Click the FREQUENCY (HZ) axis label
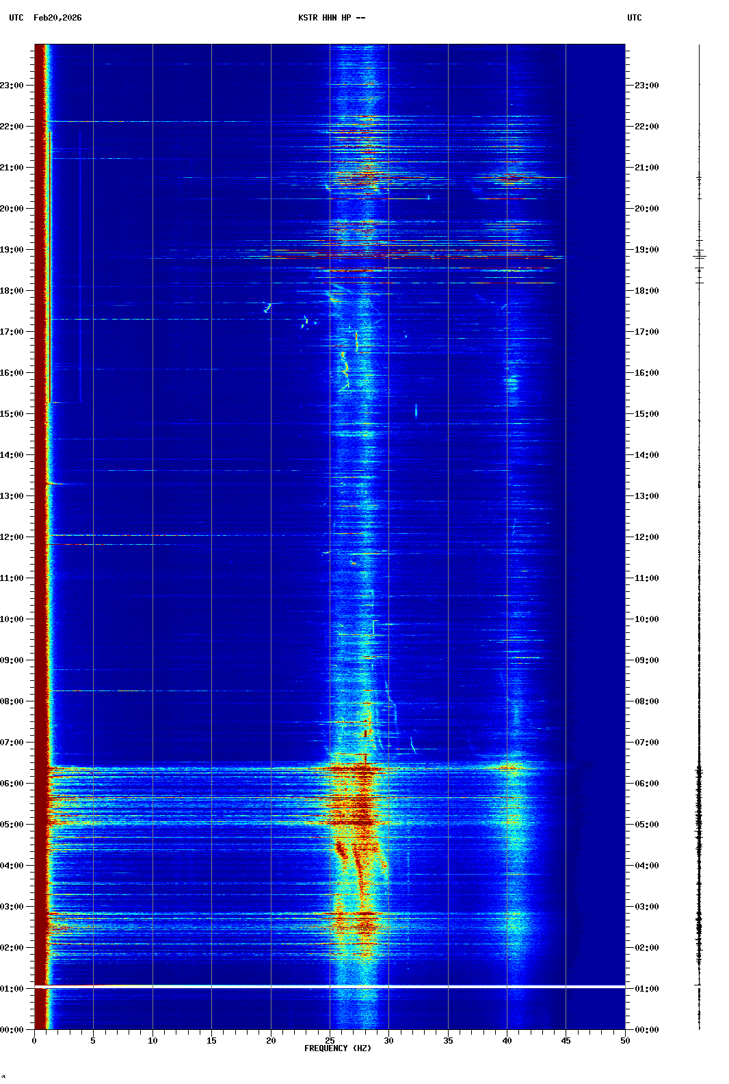 point(338,1048)
